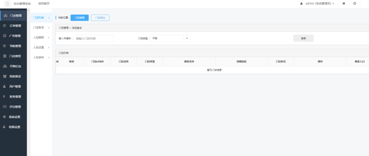Image resolution: width=369 pixels, height=156 pixels.
Task: Click the 商家支持 column header
Action: tap(189, 62)
